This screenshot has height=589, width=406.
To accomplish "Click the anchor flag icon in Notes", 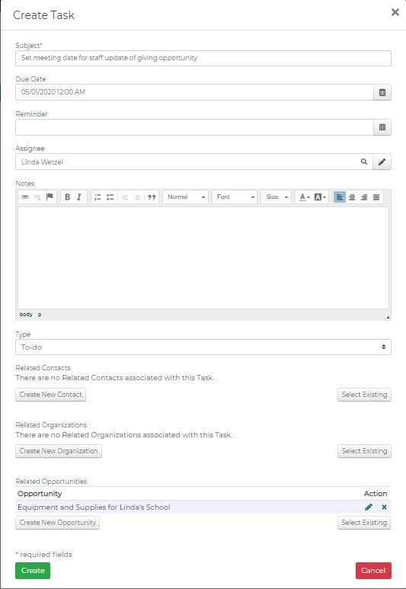I will pyautogui.click(x=50, y=197).
